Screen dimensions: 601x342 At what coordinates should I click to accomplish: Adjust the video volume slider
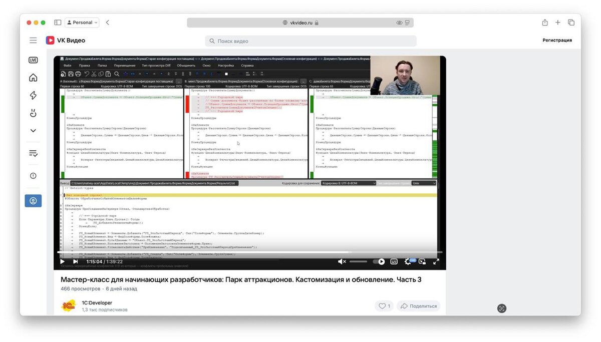pos(358,261)
